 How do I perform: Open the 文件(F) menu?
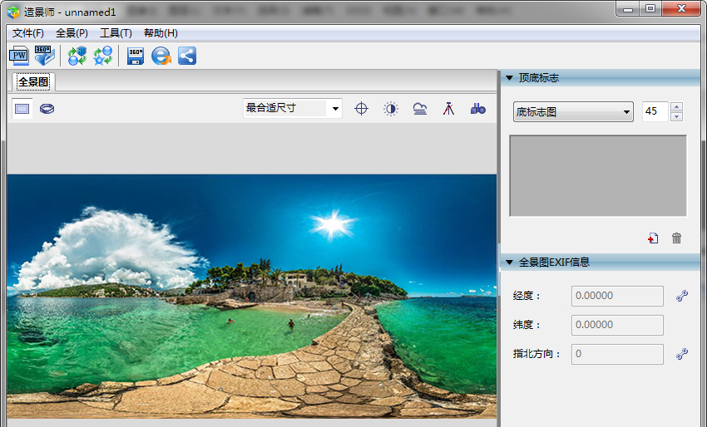(x=28, y=33)
